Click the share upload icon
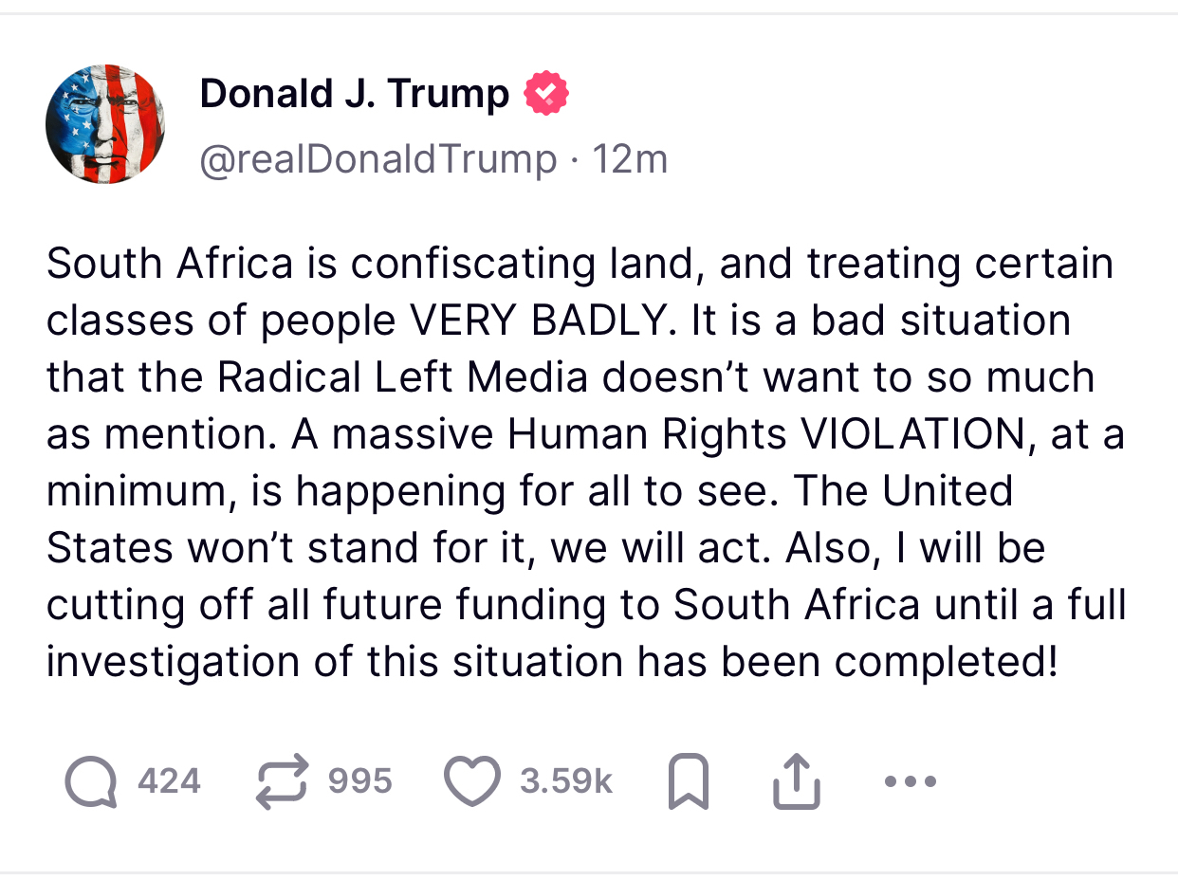Image resolution: width=1178 pixels, height=880 pixels. point(795,782)
